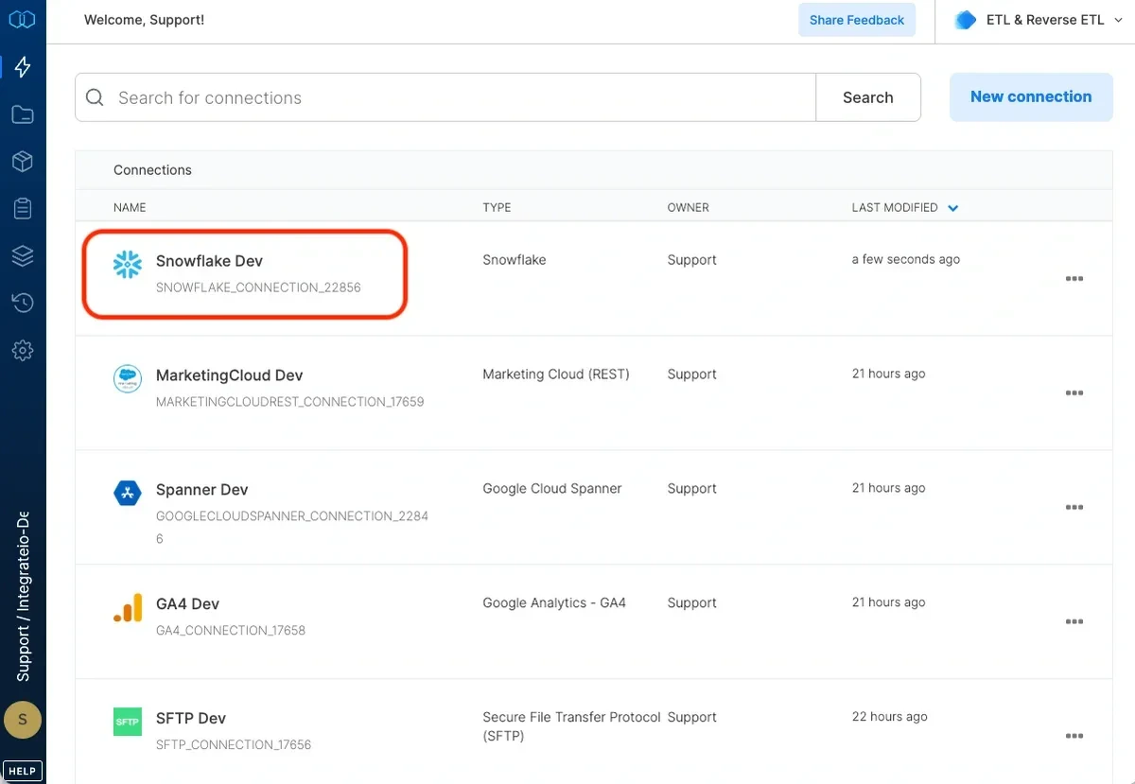This screenshot has width=1135, height=784.
Task: Toggle the Last Modified sort chevron
Action: (952, 207)
